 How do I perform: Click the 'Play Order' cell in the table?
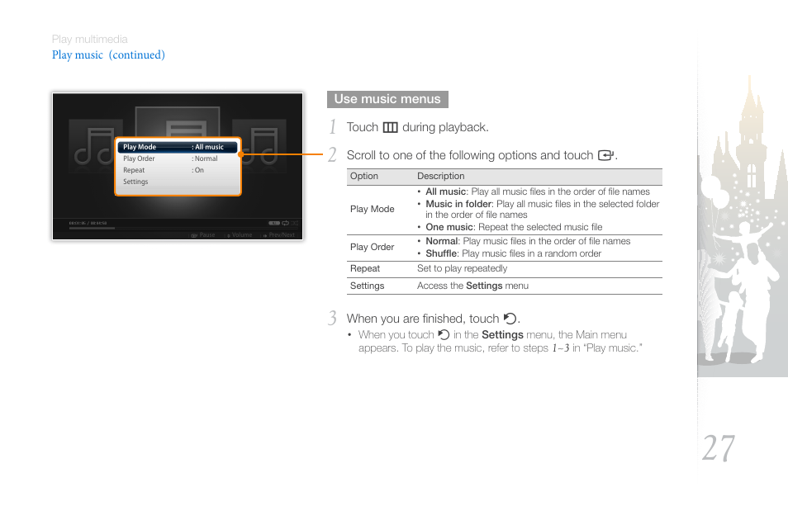(x=372, y=247)
